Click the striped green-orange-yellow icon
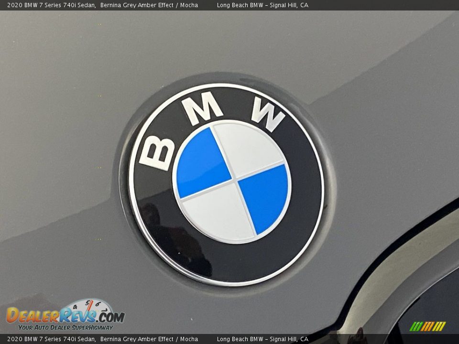The width and height of the screenshot is (459, 344). click(427, 326)
